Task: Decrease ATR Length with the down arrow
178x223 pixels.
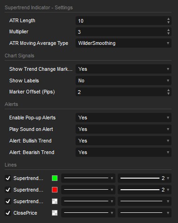Action: click(x=168, y=23)
